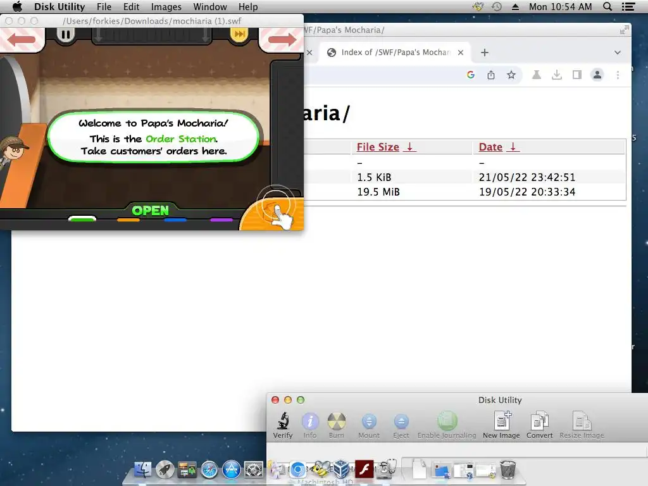Viewport: 648px width, 486px height.
Task: Toggle the browser side panel
Action: 577,75
